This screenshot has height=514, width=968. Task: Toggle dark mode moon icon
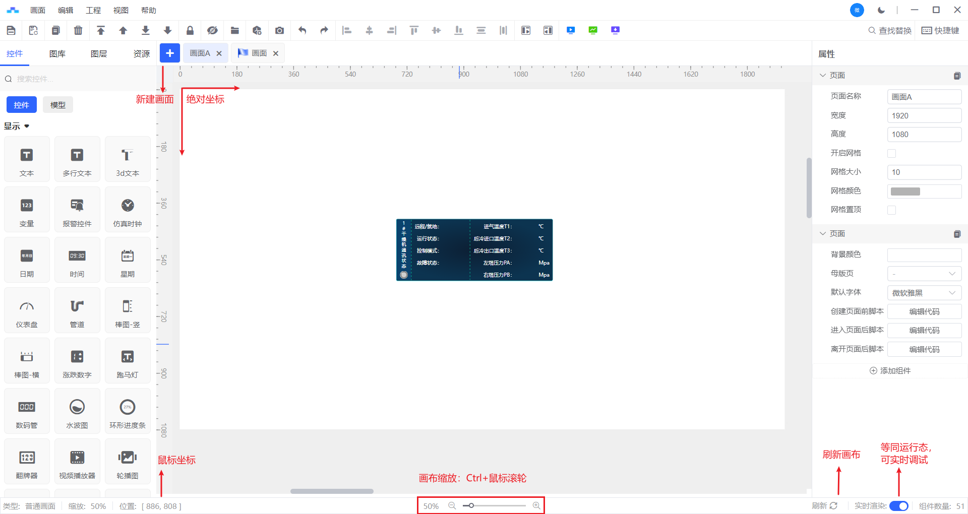(x=881, y=10)
